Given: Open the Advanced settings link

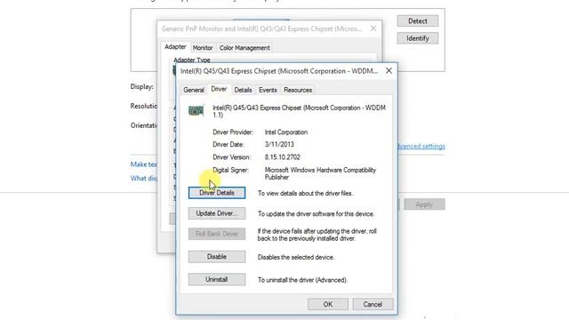Looking at the screenshot, I should (x=421, y=146).
